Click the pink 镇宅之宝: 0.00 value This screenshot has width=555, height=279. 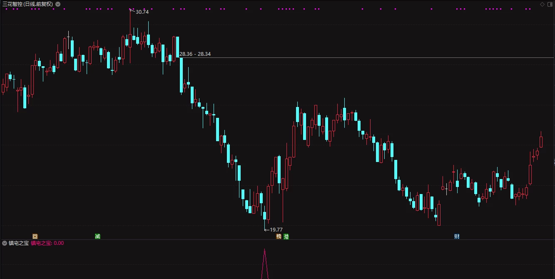(x=47, y=243)
